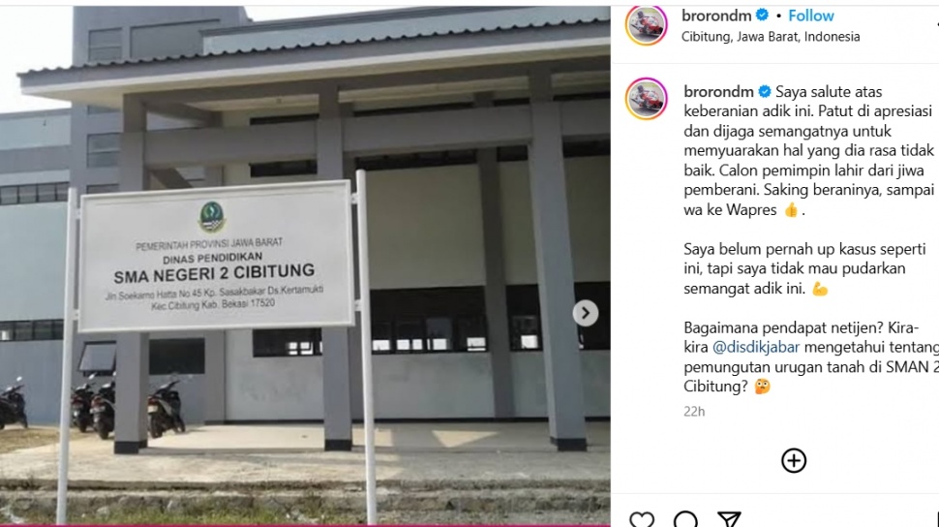Viewport: 939px width, 527px height.
Task: Click the verified badge next to caption username
Action: pyautogui.click(x=765, y=92)
